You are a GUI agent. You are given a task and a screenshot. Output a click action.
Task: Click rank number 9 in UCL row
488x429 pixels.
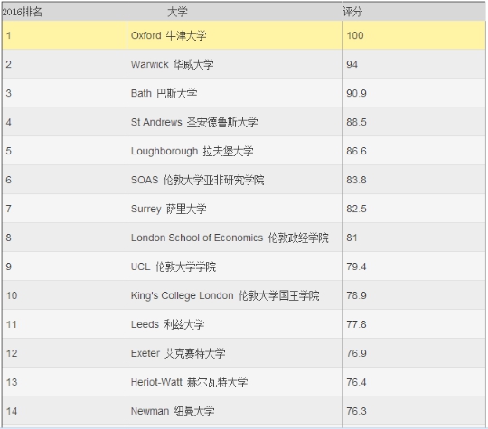(9, 266)
